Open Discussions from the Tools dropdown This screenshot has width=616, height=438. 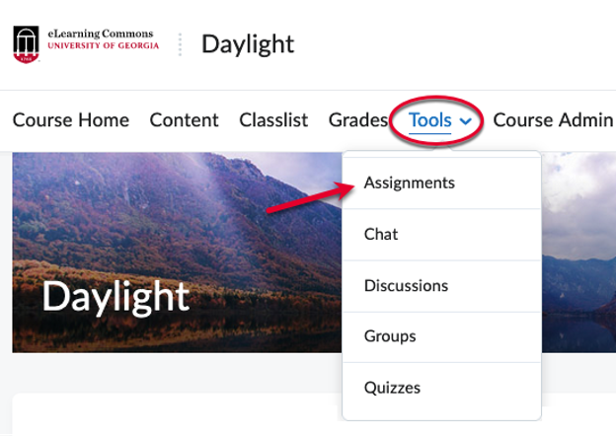point(406,285)
